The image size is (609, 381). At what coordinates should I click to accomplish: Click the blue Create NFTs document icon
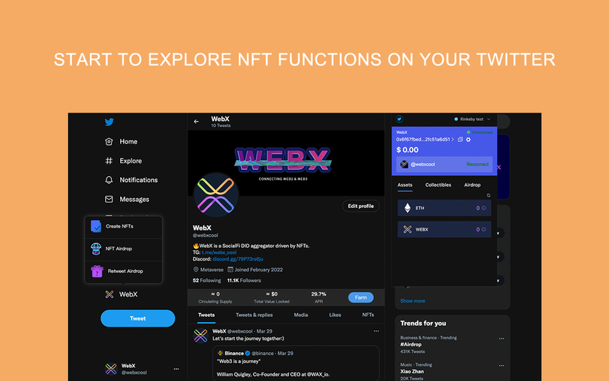[96, 226]
